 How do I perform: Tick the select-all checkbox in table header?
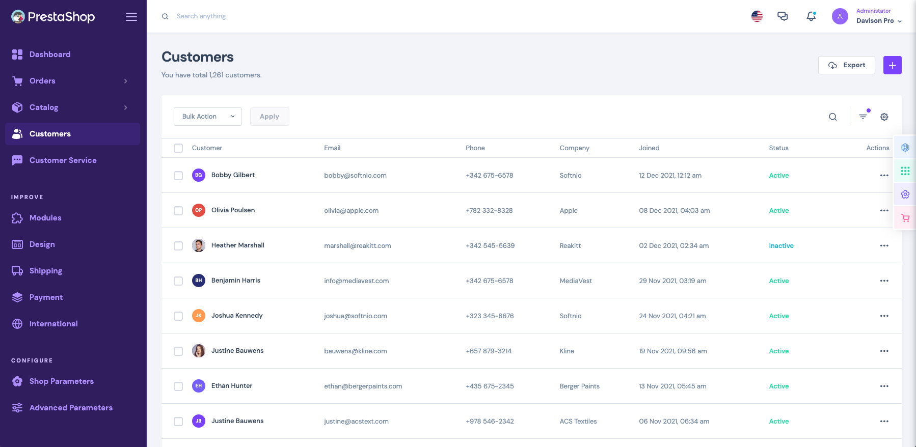point(178,148)
